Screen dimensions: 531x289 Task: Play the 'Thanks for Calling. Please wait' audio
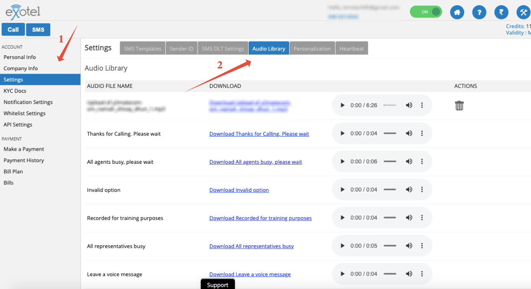tap(342, 133)
